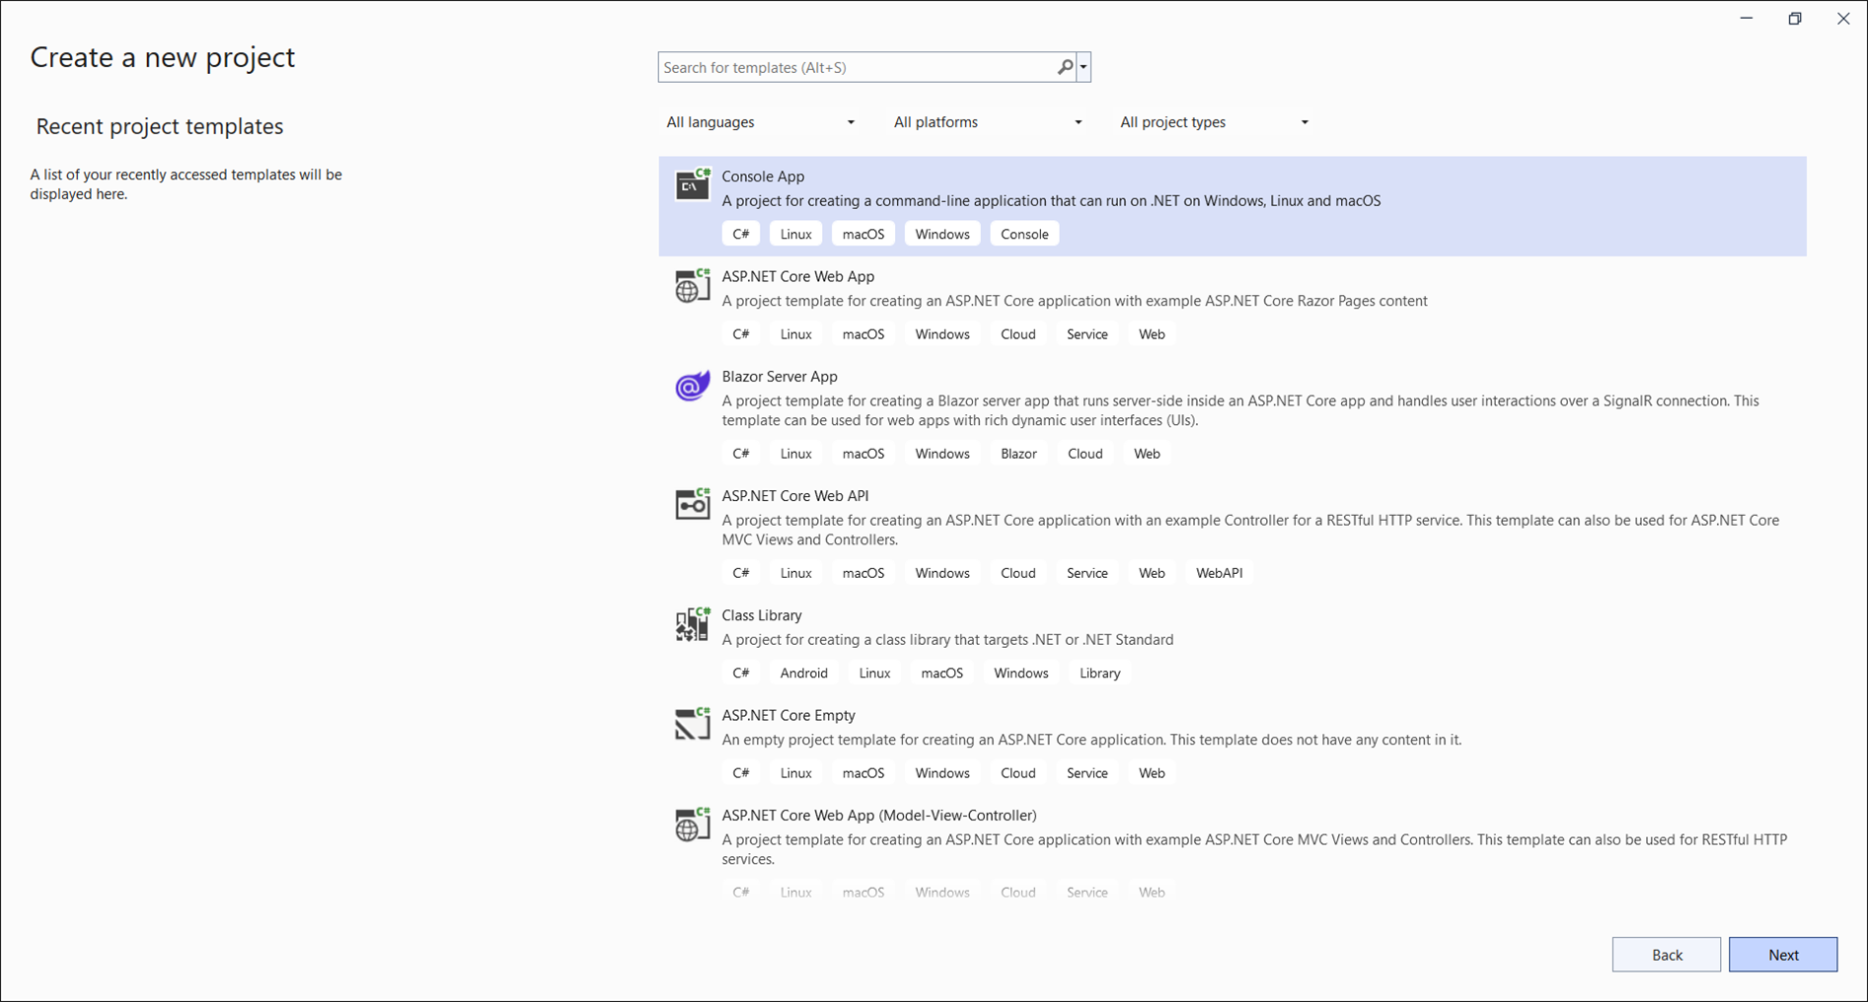Click the Service tag on ASP.NET Core Web App

coord(1086,334)
